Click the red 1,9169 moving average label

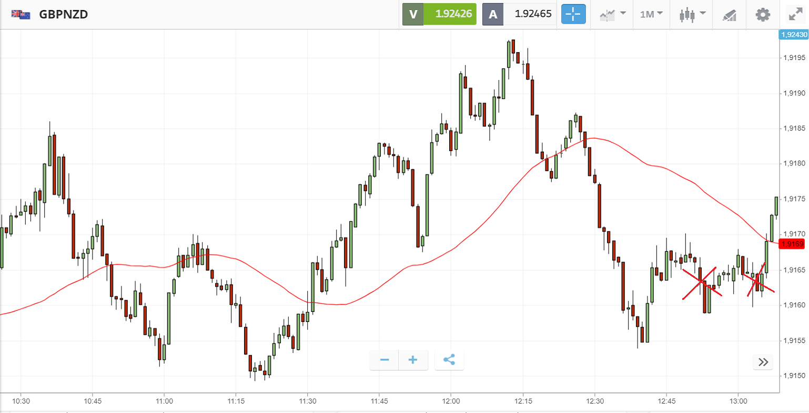click(x=792, y=244)
